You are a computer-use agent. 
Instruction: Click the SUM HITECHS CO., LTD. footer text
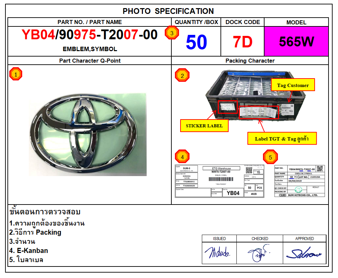pos(303,195)
